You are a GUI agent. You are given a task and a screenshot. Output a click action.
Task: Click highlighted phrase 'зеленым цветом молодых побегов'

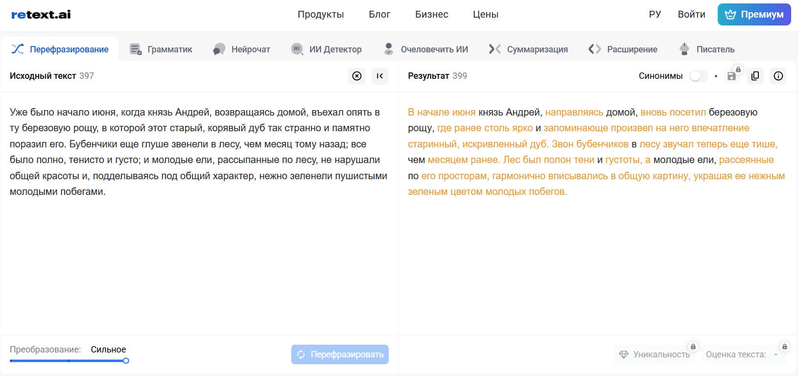(x=487, y=191)
